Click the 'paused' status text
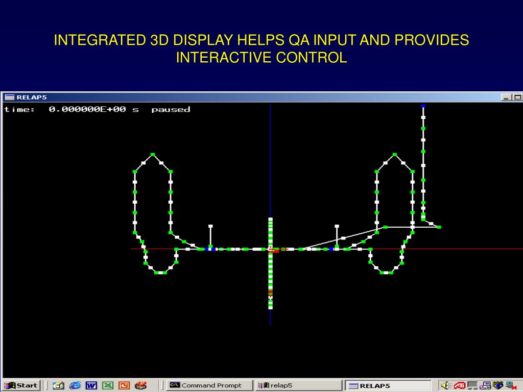The width and height of the screenshot is (523, 392). pyautogui.click(x=171, y=110)
